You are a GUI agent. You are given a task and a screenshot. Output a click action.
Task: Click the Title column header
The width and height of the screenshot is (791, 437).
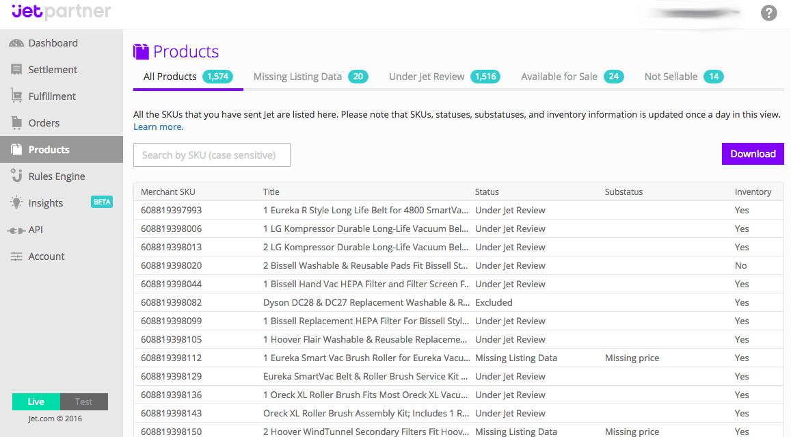271,191
